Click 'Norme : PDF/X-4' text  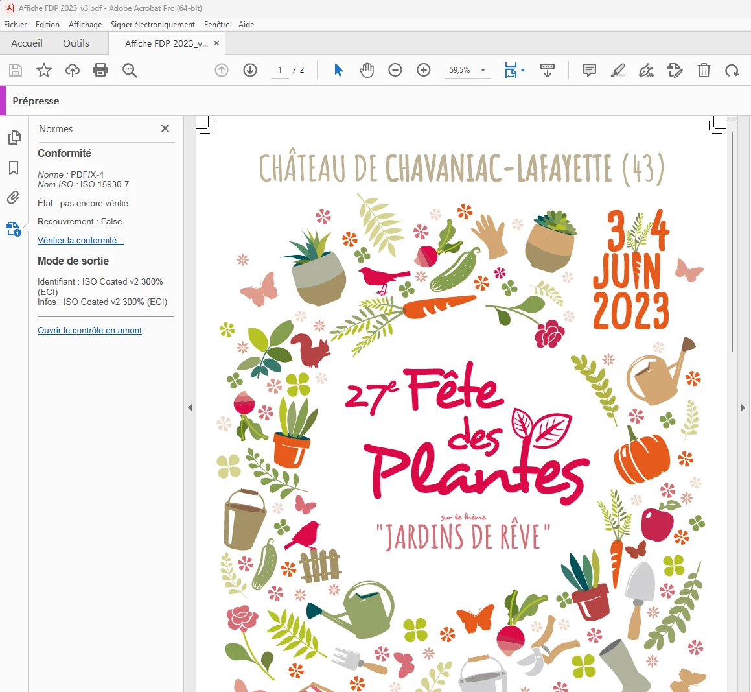71,174
